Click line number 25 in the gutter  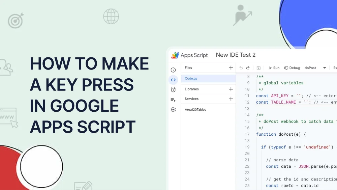(x=247, y=186)
